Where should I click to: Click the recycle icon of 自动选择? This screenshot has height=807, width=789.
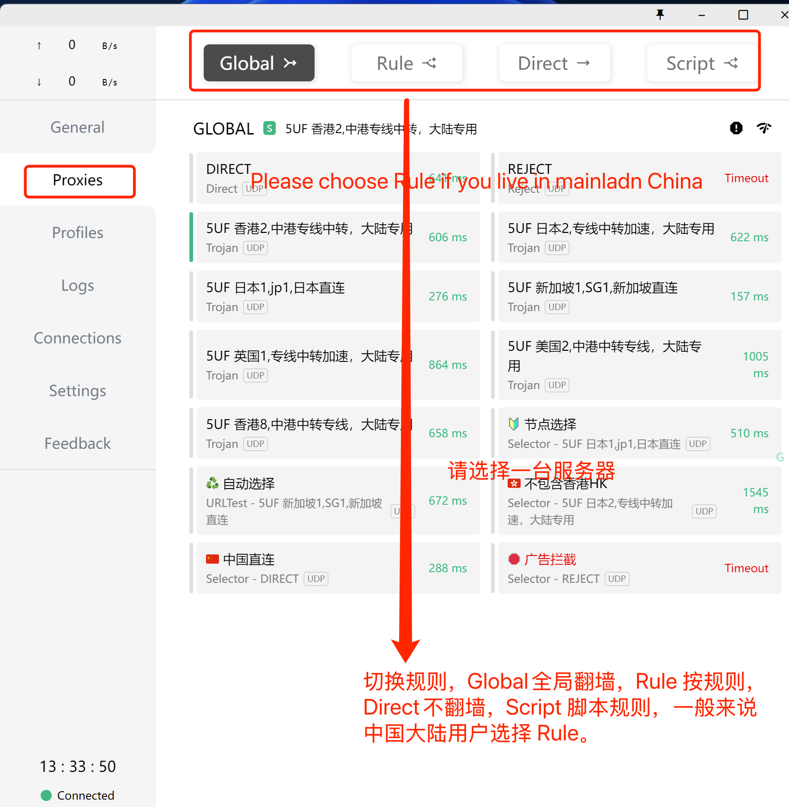[212, 483]
